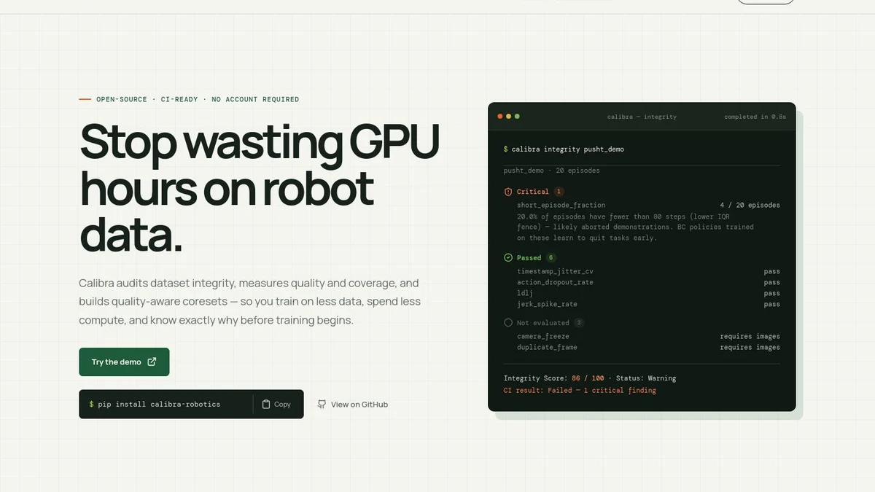Click the Try the demo button
Viewport: 875px width, 492px height.
[124, 362]
